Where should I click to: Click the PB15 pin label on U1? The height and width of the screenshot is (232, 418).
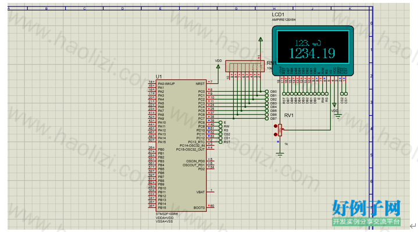162,208
